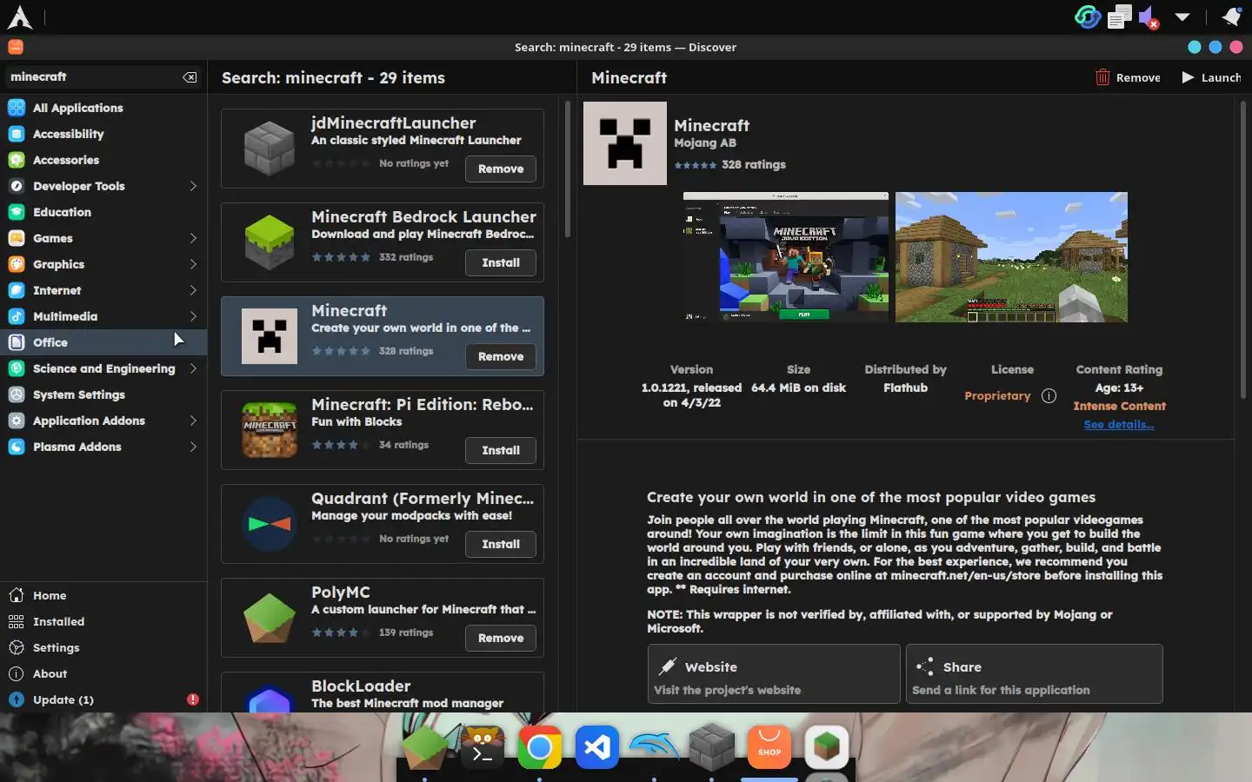Expand the Developer Tools category arrow

pyautogui.click(x=193, y=186)
